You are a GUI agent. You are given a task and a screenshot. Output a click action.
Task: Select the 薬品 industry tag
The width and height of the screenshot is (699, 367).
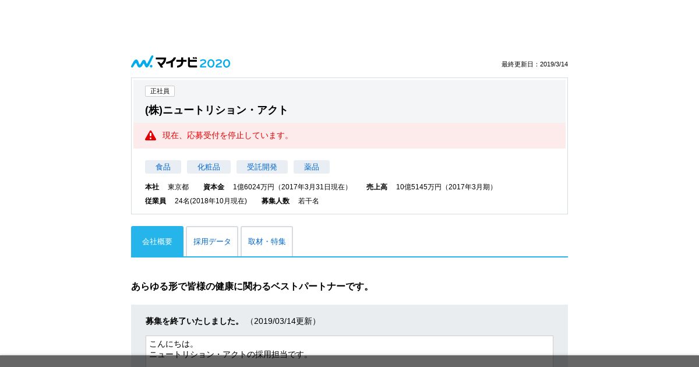coord(312,167)
